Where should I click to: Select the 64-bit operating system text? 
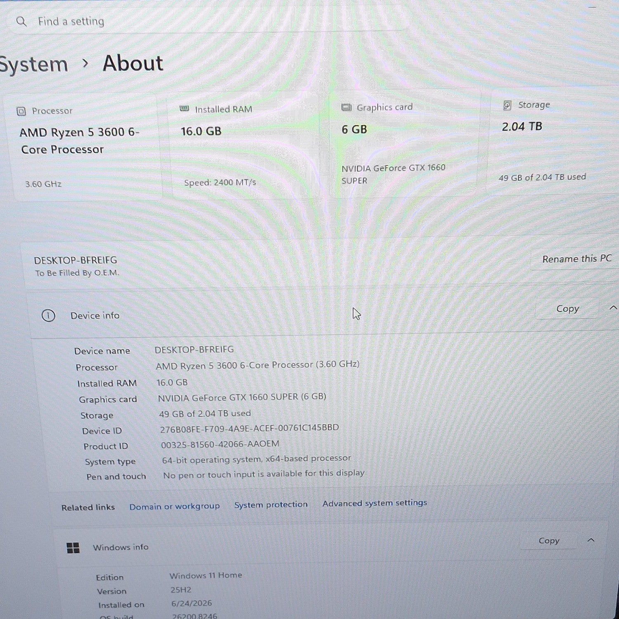pyautogui.click(x=256, y=459)
